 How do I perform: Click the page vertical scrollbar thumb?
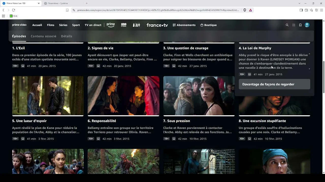pyautogui.click(x=323, y=77)
